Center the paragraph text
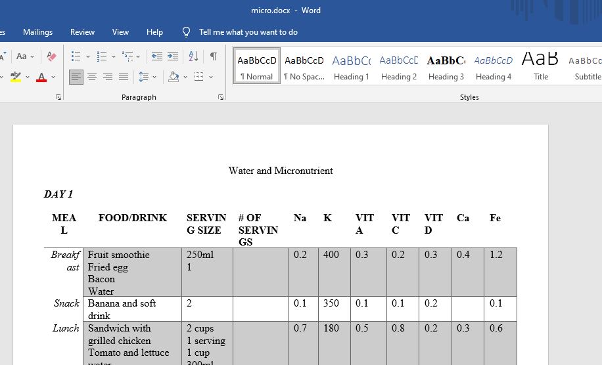 [x=92, y=77]
